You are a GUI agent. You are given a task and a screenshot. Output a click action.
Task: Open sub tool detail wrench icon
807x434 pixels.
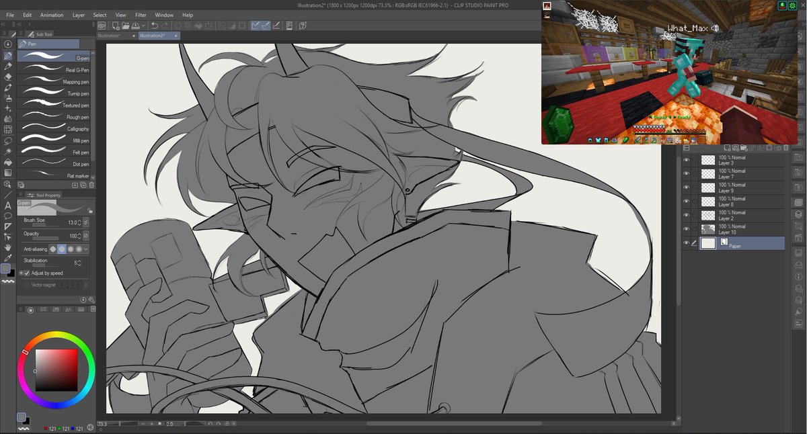coord(91,300)
